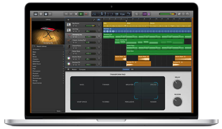Select the Boomer FX track icon
Screen dimensions: 222x129
(69, 63)
